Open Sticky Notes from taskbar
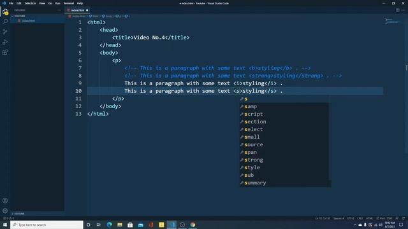 coord(161,225)
